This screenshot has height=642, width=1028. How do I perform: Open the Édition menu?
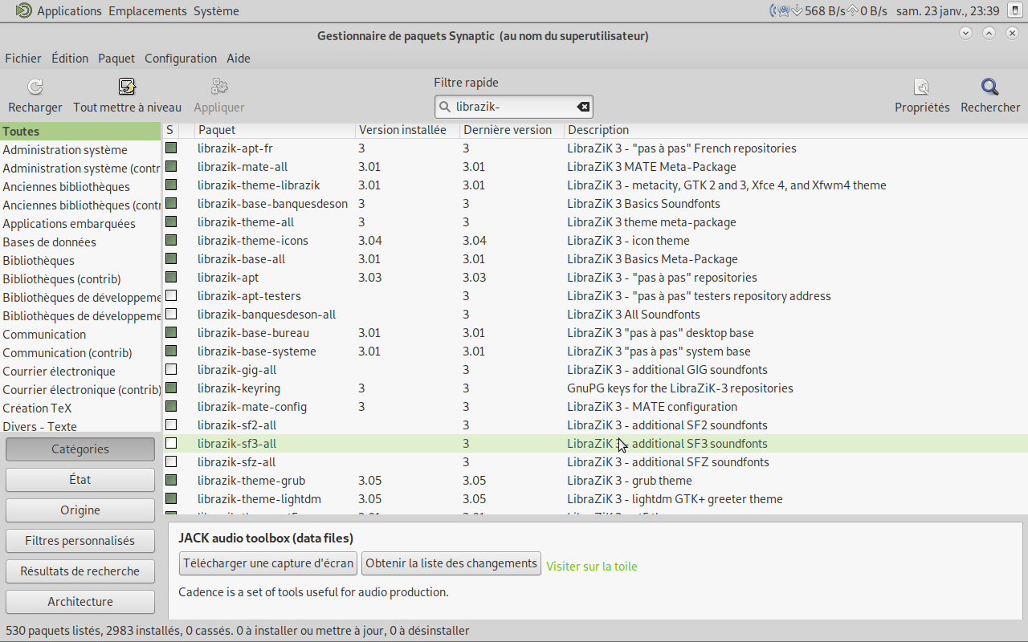click(70, 58)
